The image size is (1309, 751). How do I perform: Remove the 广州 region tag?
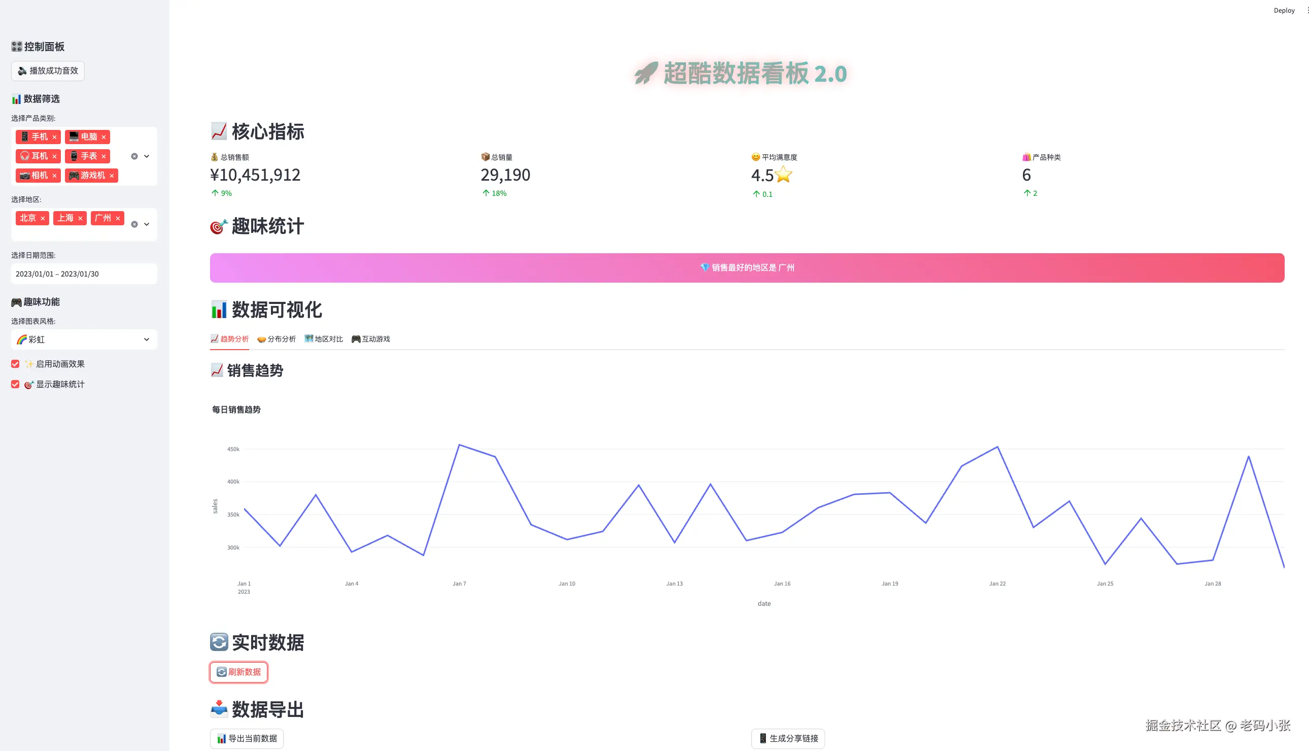[x=118, y=219]
